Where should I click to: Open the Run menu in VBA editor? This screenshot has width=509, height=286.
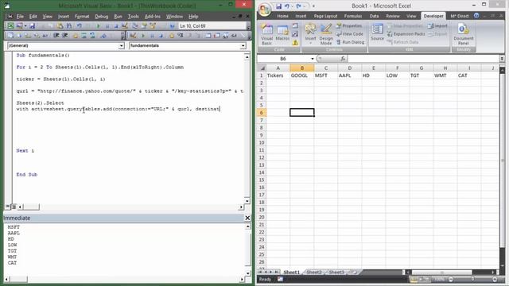pyautogui.click(x=118, y=16)
